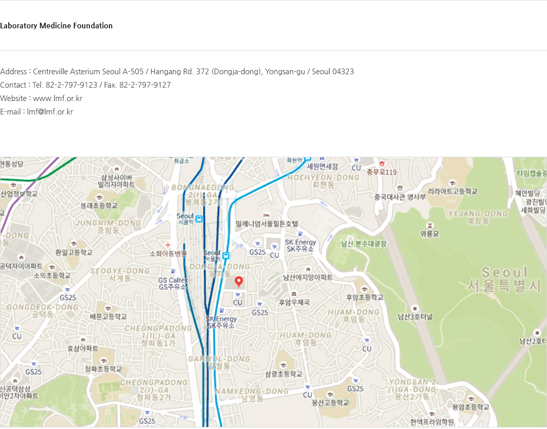Click Seoul station subway icon below BONGNAEDONG label
547x429 pixels.
[x=199, y=219]
